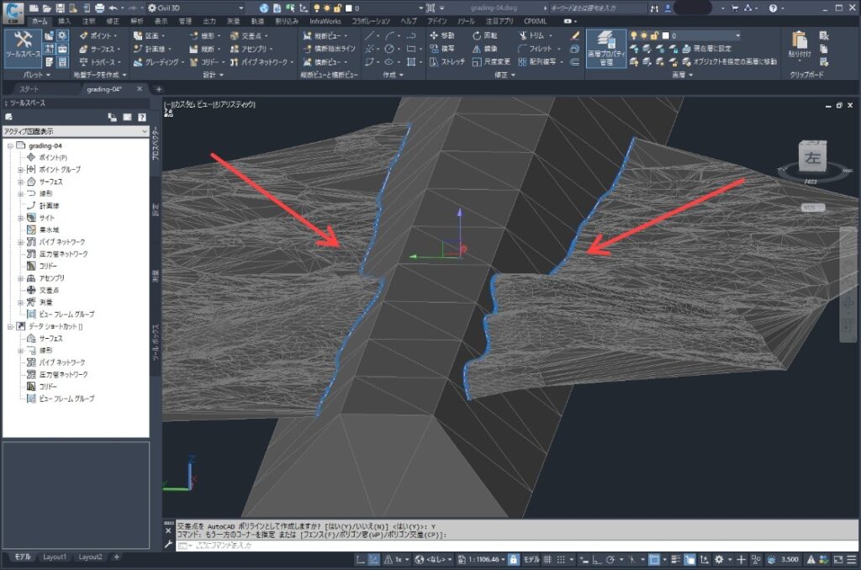Toggle snap mode on the status bar
Screen dimensions: 861x570
pyautogui.click(x=562, y=560)
